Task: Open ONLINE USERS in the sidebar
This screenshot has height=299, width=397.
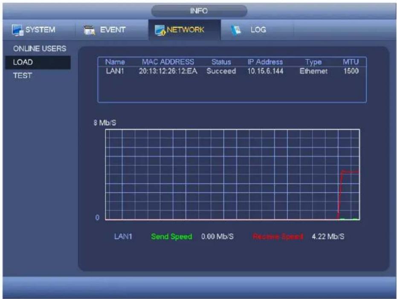Action: point(40,49)
